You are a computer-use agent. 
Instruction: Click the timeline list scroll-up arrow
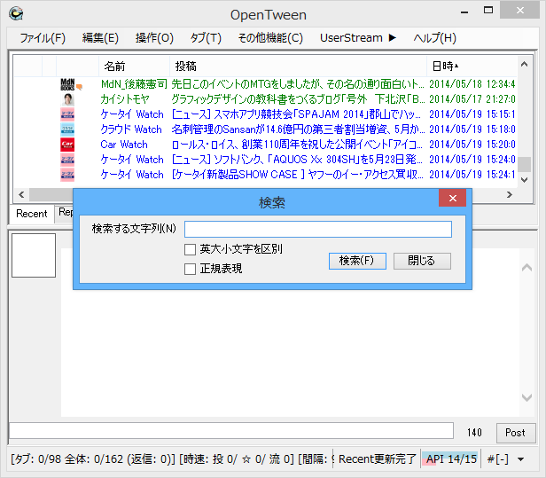[x=524, y=64]
